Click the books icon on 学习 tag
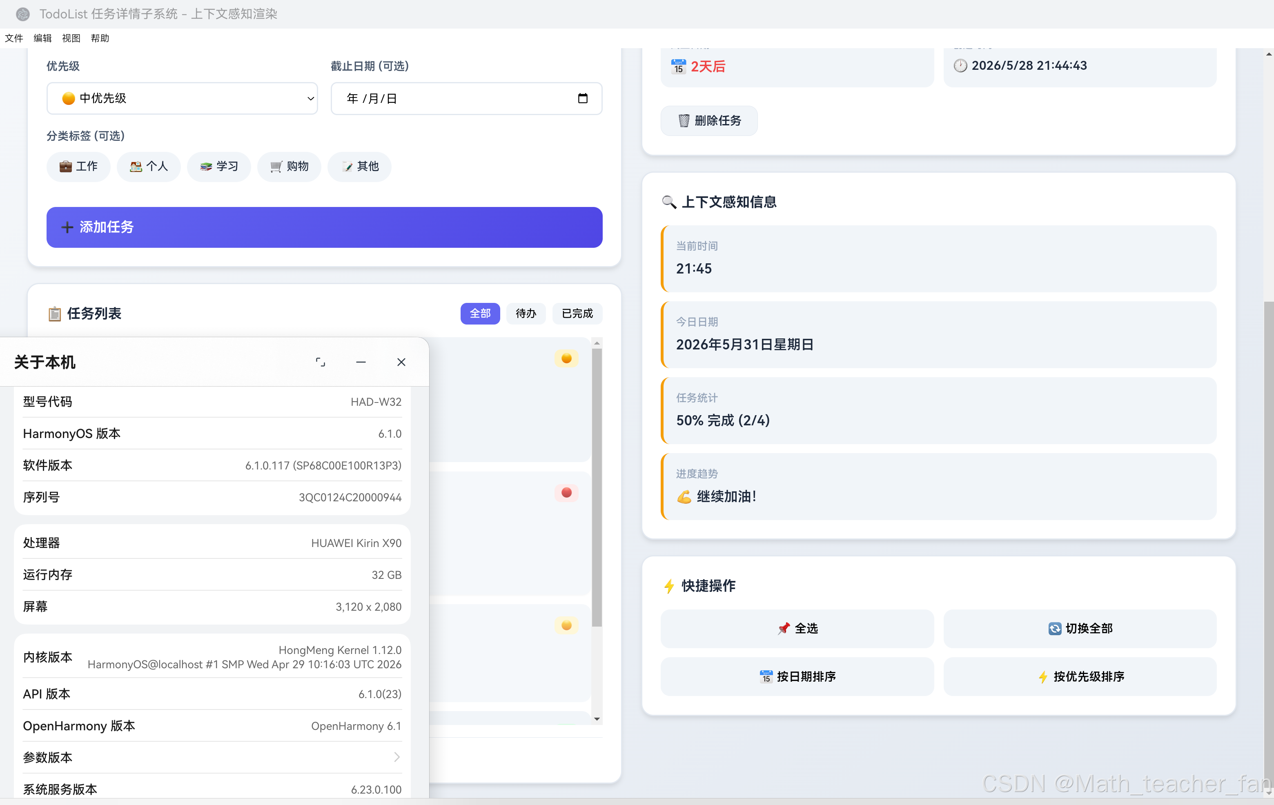Screen dimensions: 1274x805 (206, 167)
